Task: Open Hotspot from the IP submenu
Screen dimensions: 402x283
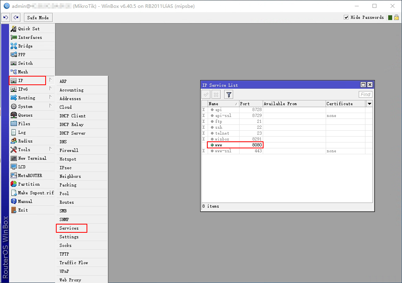Action: point(82,159)
